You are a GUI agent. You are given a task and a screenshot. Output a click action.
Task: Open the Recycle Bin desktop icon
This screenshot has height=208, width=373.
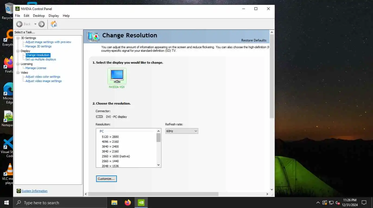pyautogui.click(x=8, y=11)
